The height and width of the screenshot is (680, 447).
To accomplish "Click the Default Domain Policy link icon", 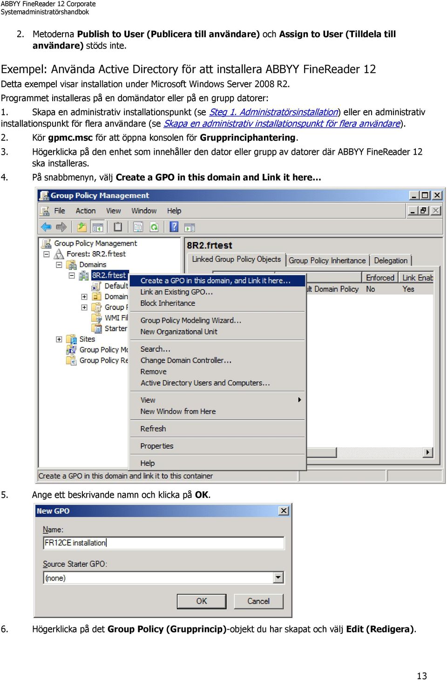I will click(96, 286).
